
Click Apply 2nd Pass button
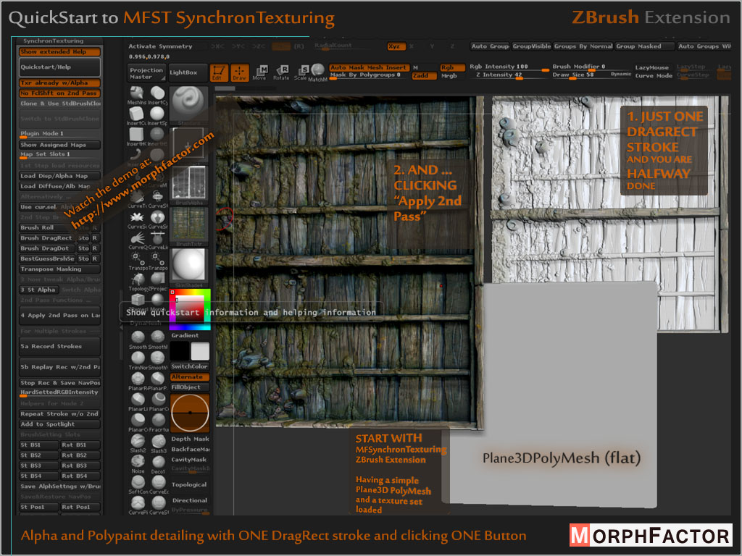coord(59,316)
